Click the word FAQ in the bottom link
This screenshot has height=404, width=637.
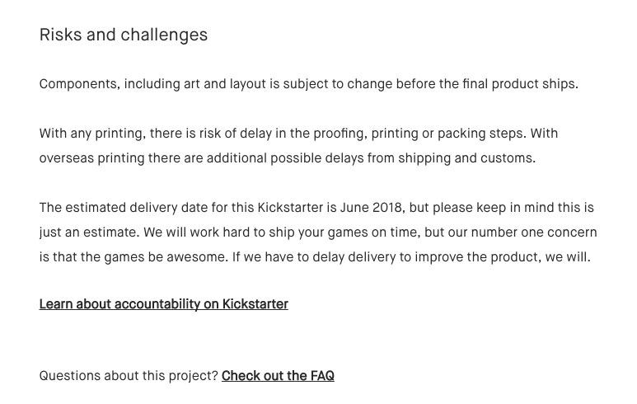coord(322,375)
